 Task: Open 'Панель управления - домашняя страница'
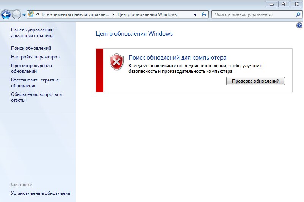tap(33, 33)
